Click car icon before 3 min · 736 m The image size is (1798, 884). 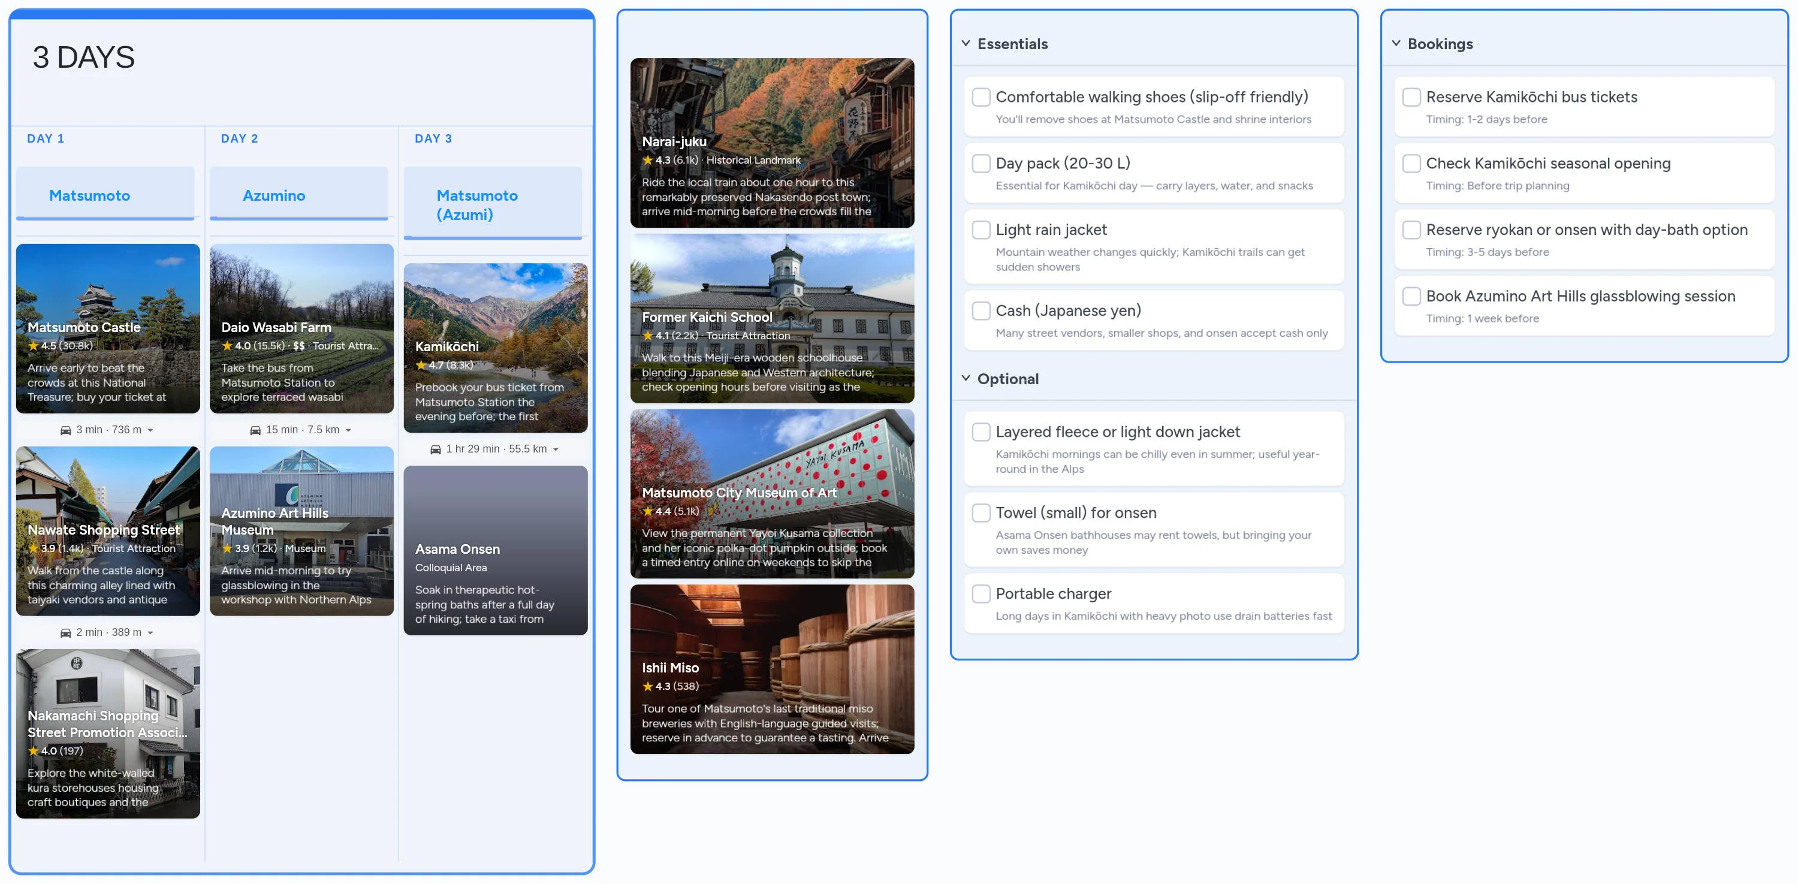pyautogui.click(x=65, y=430)
